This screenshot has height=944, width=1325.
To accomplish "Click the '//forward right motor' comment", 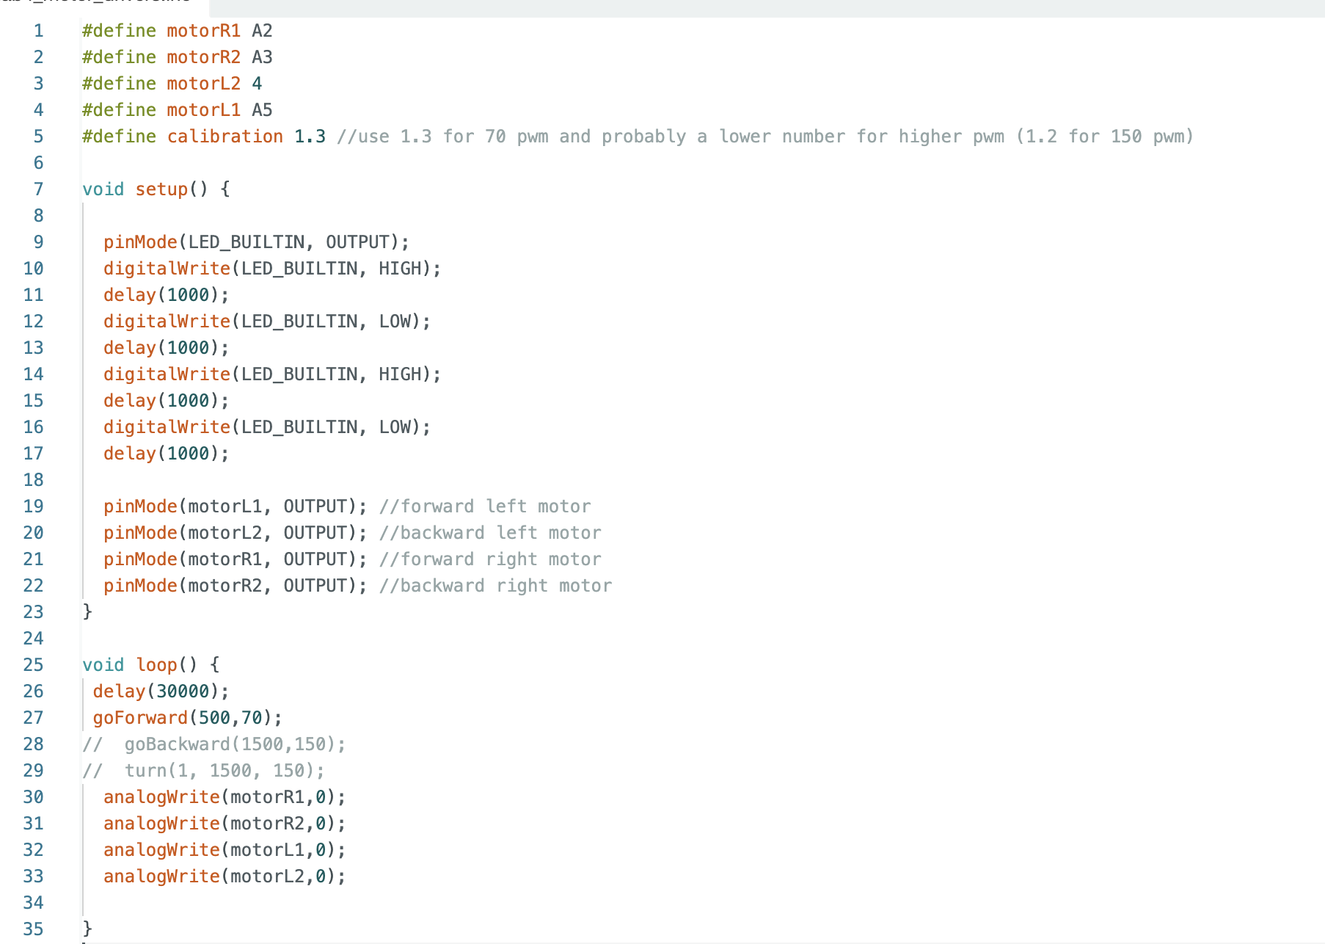I will (490, 559).
